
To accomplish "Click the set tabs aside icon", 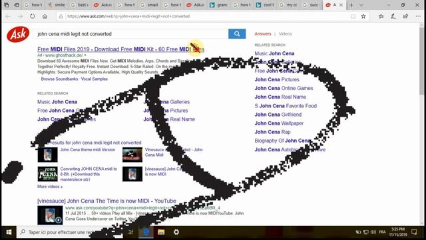I will click(x=17, y=5).
